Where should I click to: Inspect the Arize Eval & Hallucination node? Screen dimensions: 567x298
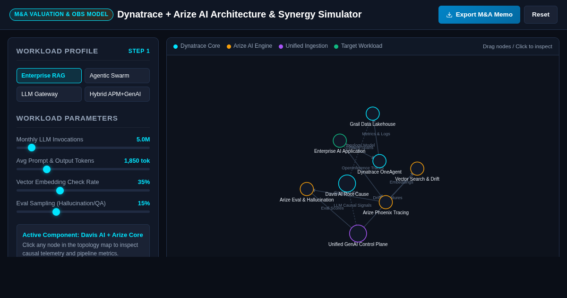pyautogui.click(x=307, y=189)
